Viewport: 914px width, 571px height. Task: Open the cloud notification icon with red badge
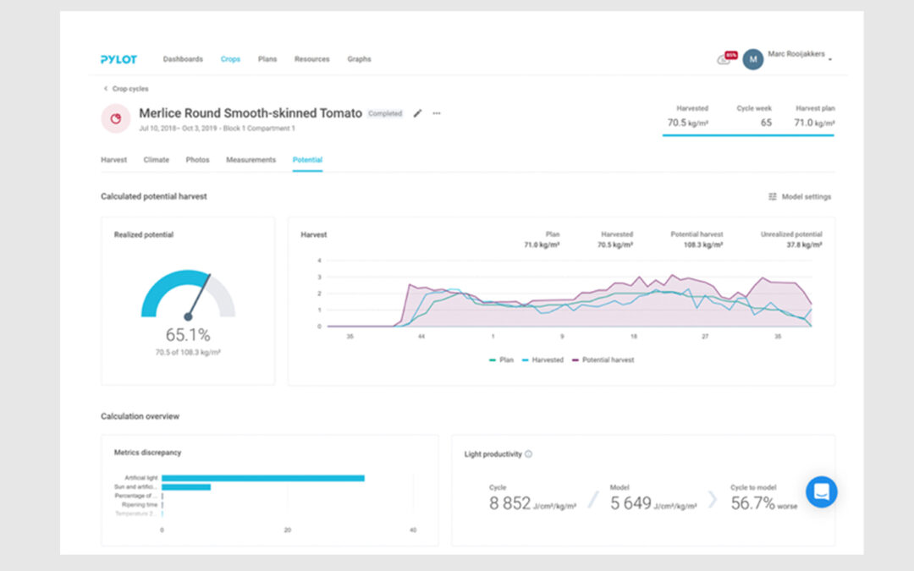(726, 58)
